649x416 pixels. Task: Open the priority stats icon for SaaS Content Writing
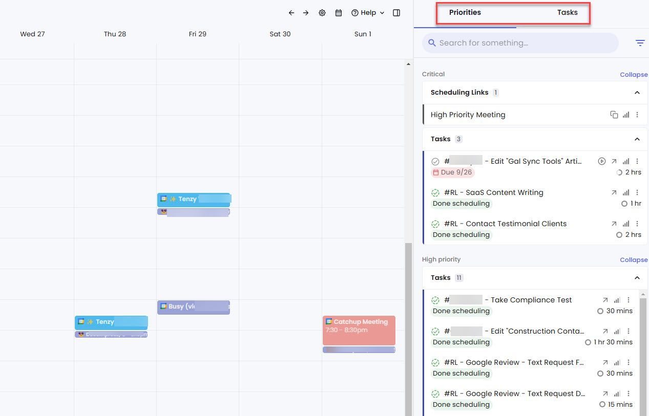(625, 192)
